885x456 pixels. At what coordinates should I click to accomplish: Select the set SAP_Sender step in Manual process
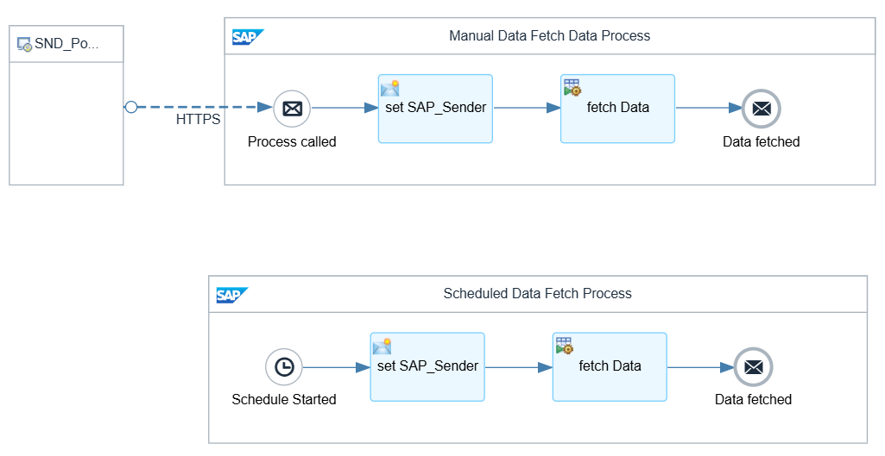(435, 116)
